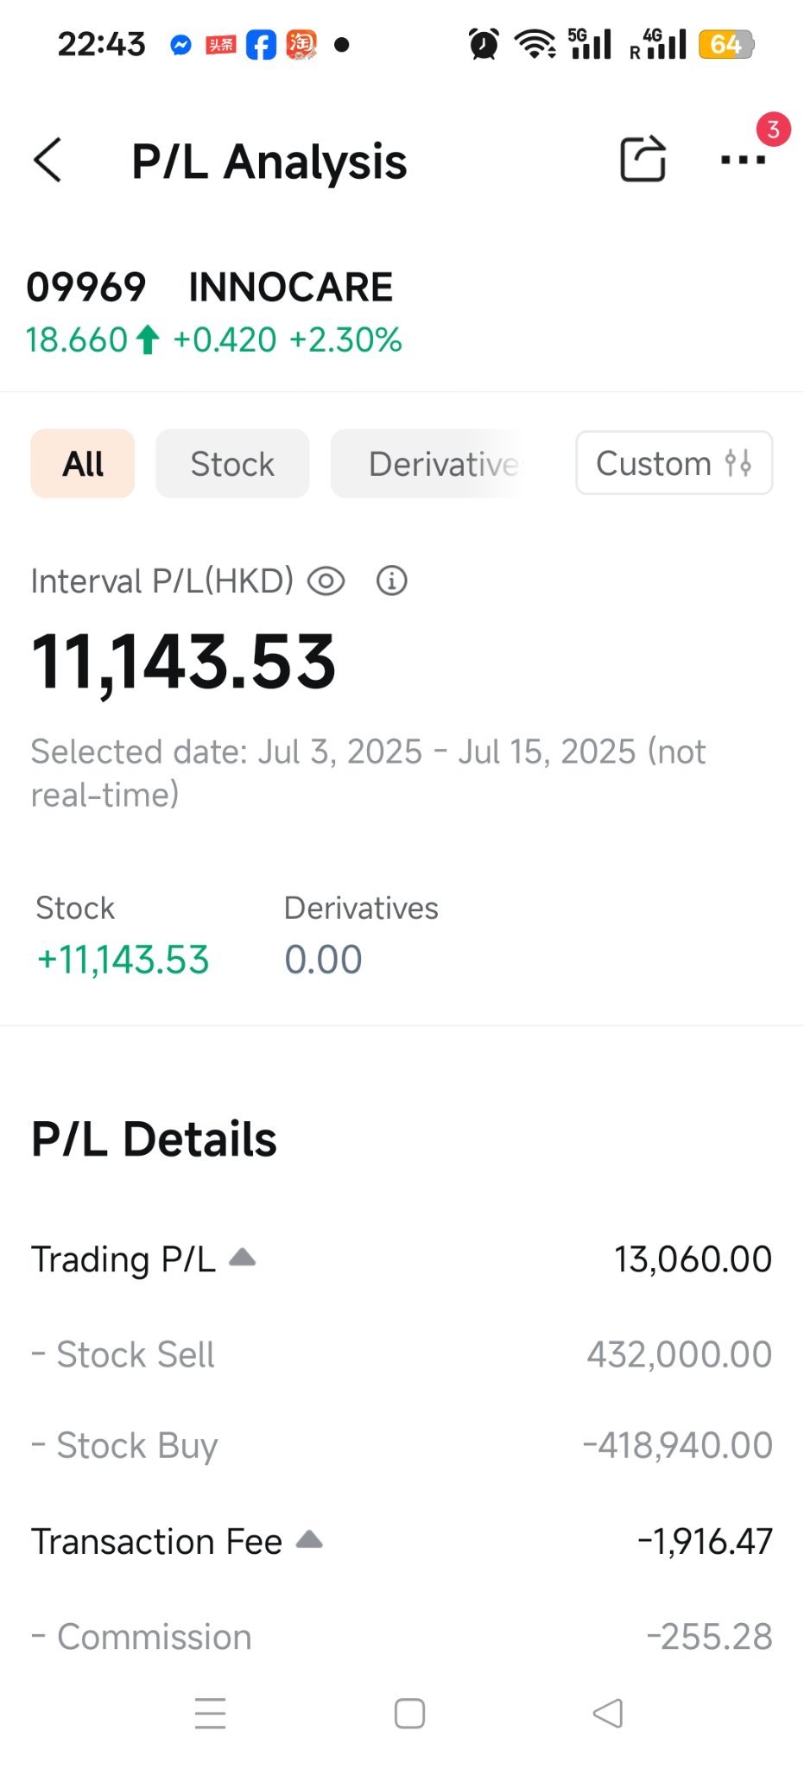Select the All filter tab

[83, 464]
